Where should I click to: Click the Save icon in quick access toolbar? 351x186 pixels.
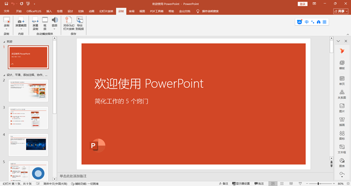coord(6,4)
